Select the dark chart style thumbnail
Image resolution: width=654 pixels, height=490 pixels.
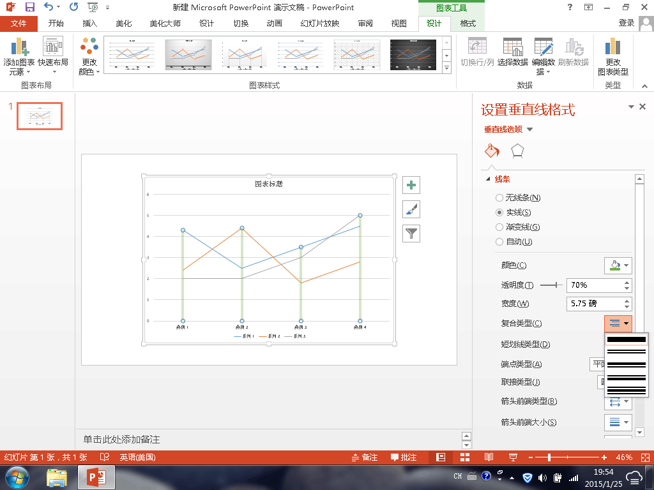(413, 55)
